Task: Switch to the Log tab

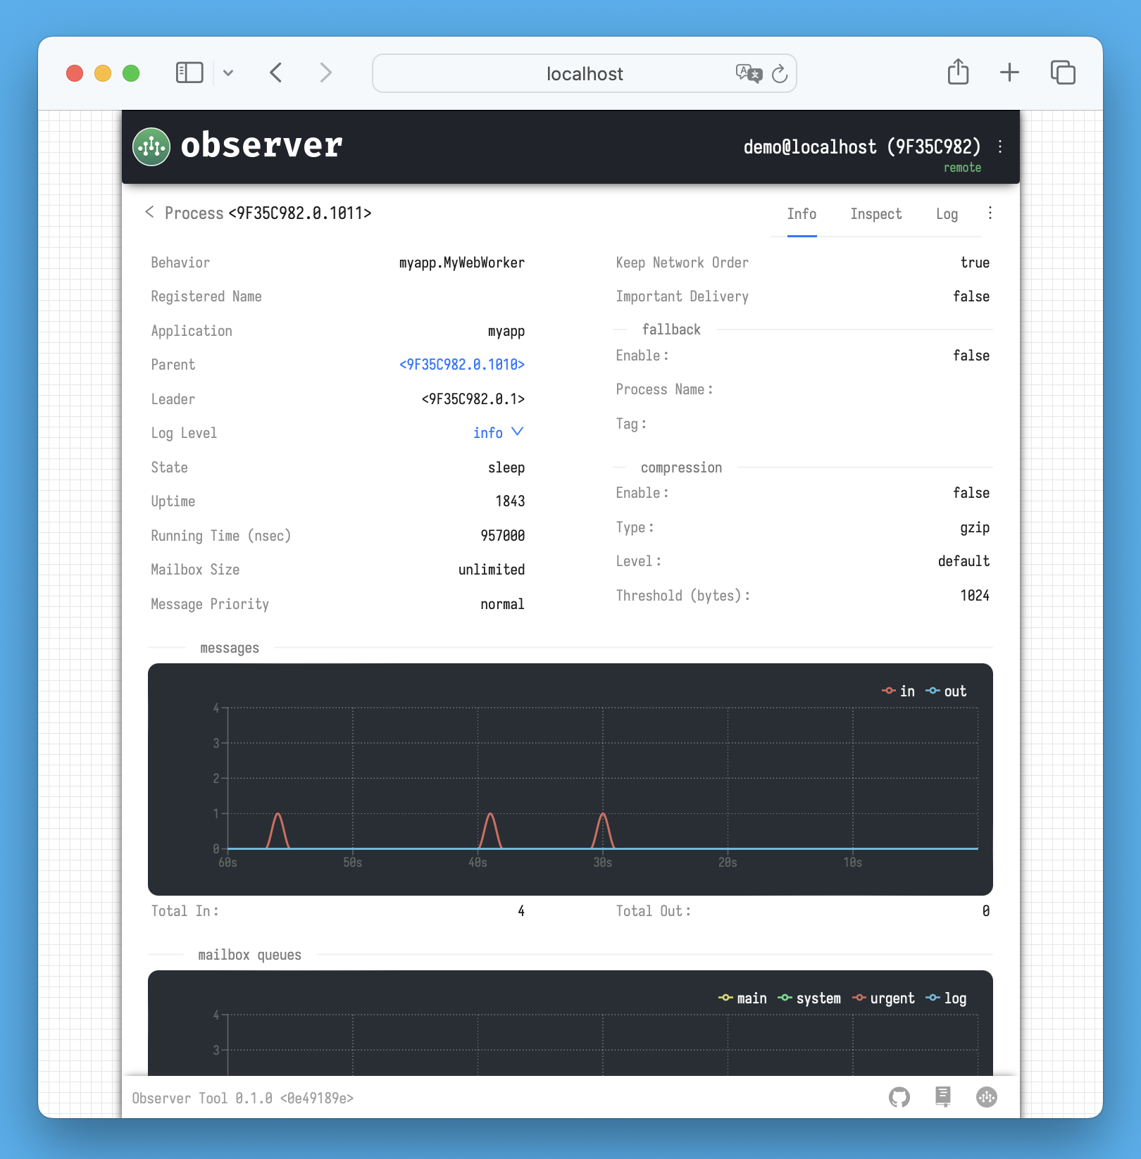Action: pyautogui.click(x=947, y=214)
